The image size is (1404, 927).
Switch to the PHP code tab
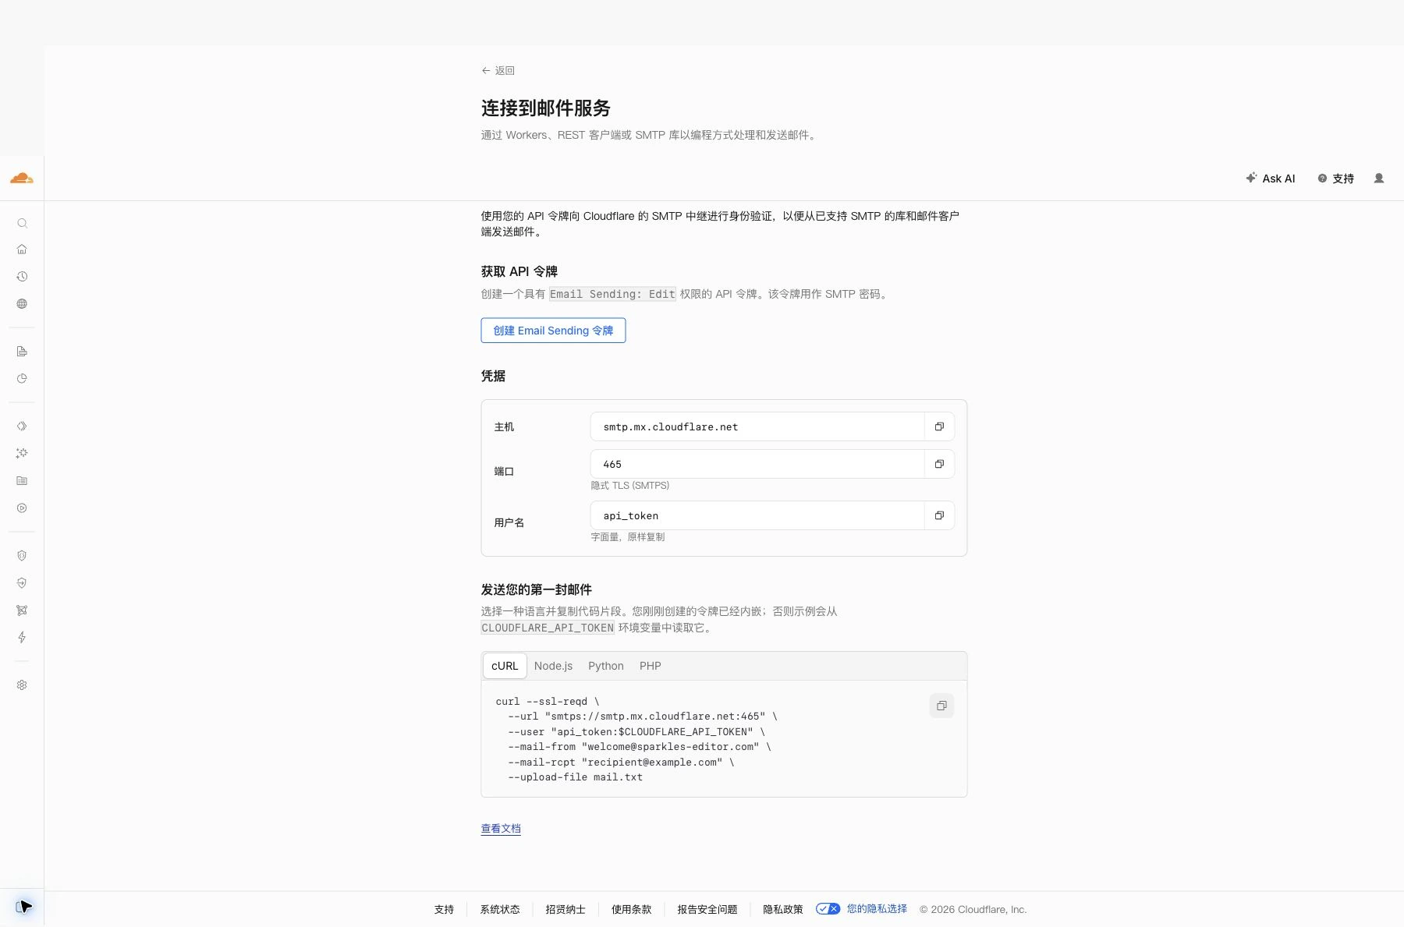(650, 666)
